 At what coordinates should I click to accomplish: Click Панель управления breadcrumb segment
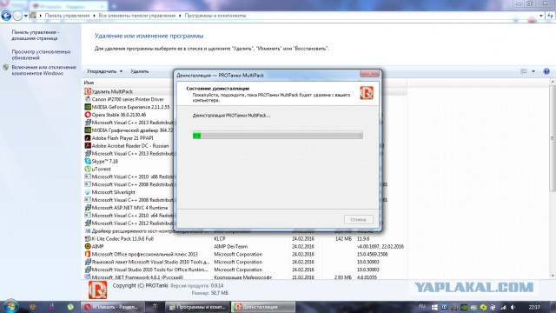(x=67, y=16)
